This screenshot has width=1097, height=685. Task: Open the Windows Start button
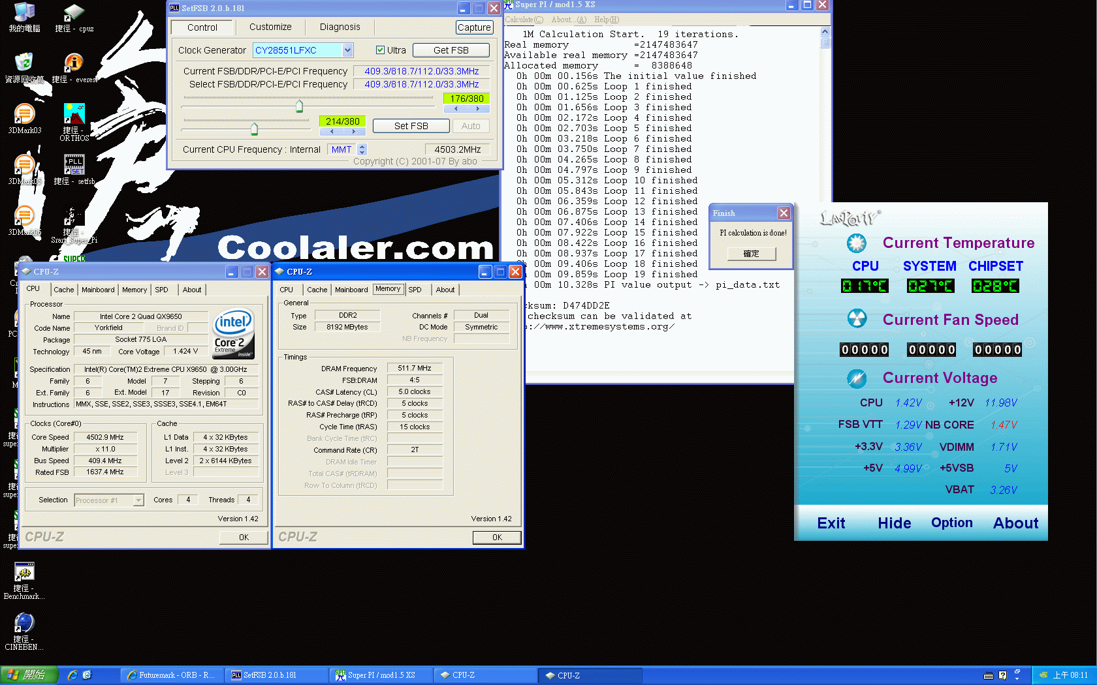point(29,675)
